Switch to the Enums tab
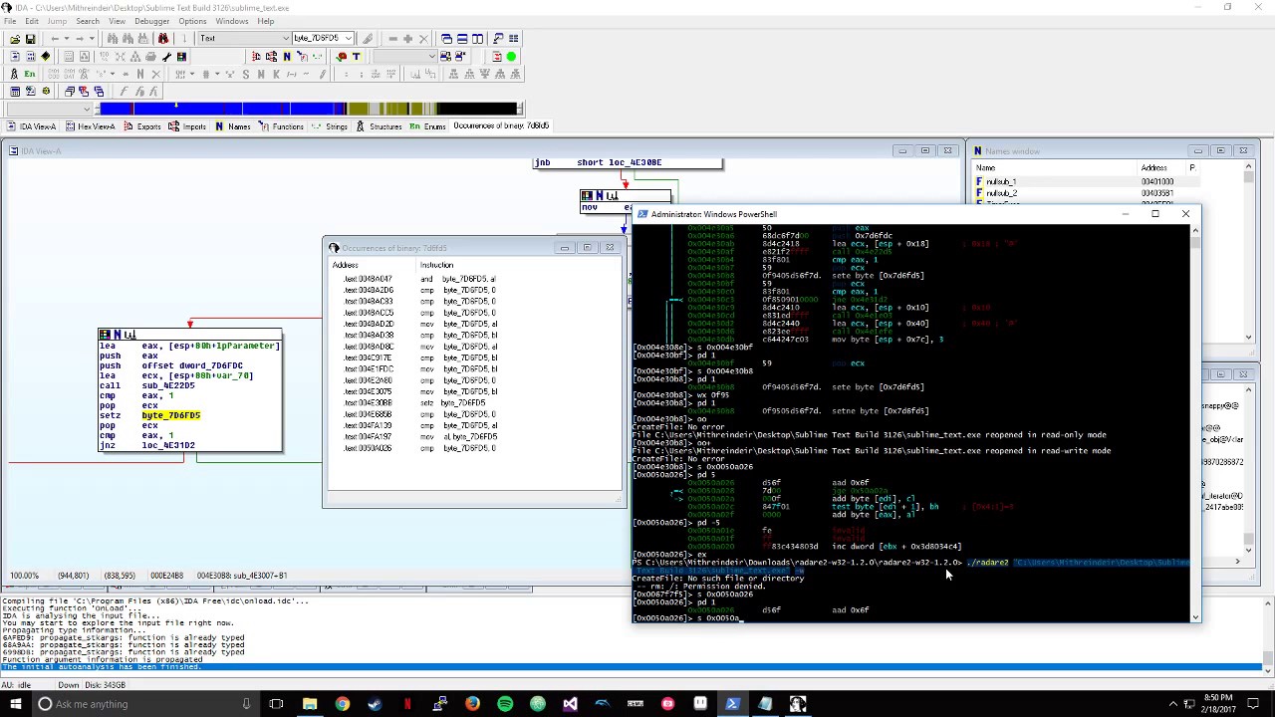This screenshot has width=1275, height=717. (x=427, y=126)
